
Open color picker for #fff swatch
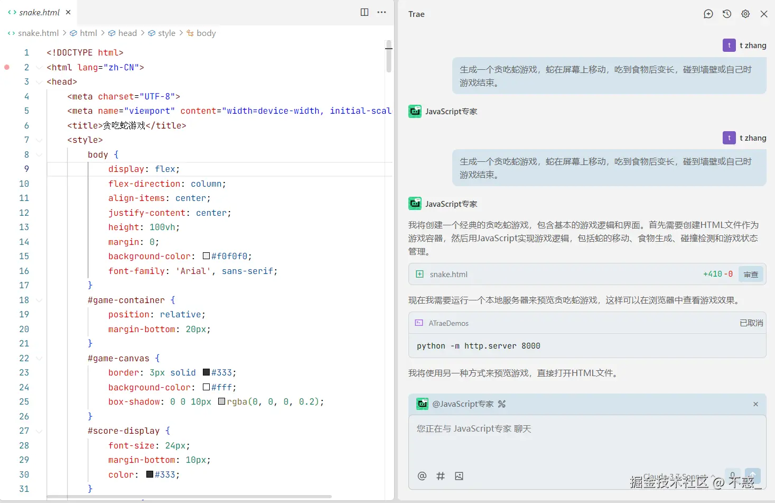pos(207,387)
